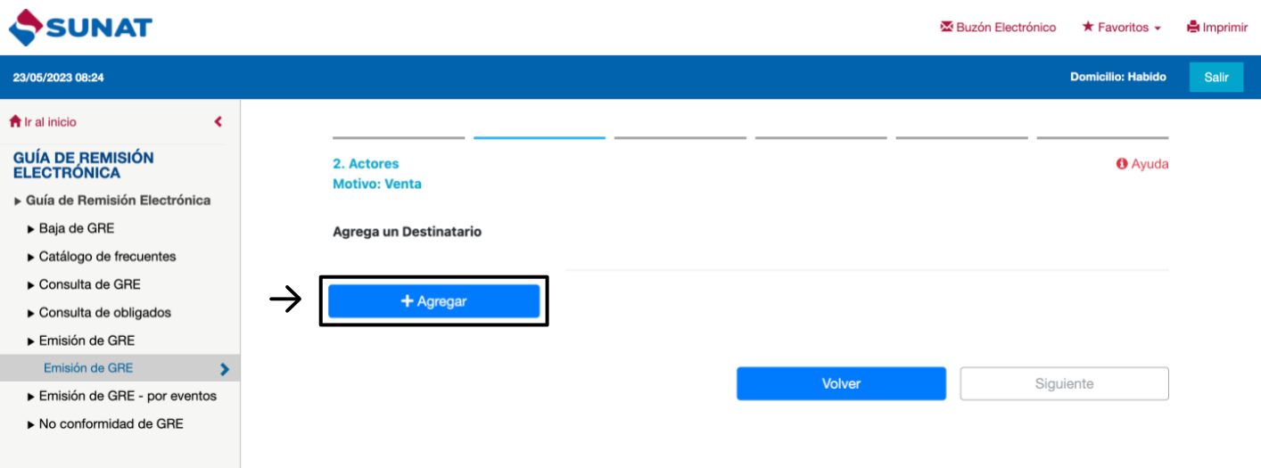Click blue arrow next to Emisión de GRE

[225, 369]
